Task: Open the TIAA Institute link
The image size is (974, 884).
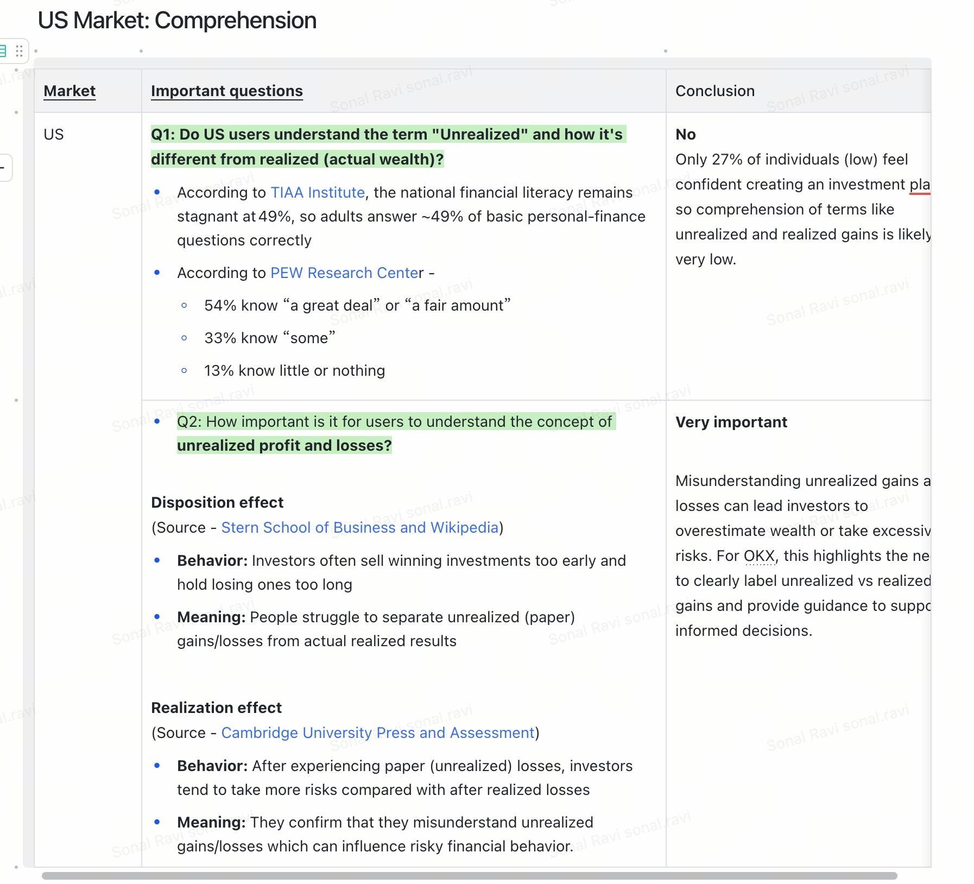Action: coord(318,192)
